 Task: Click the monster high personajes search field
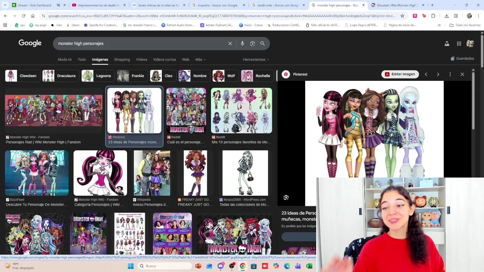click(x=140, y=43)
